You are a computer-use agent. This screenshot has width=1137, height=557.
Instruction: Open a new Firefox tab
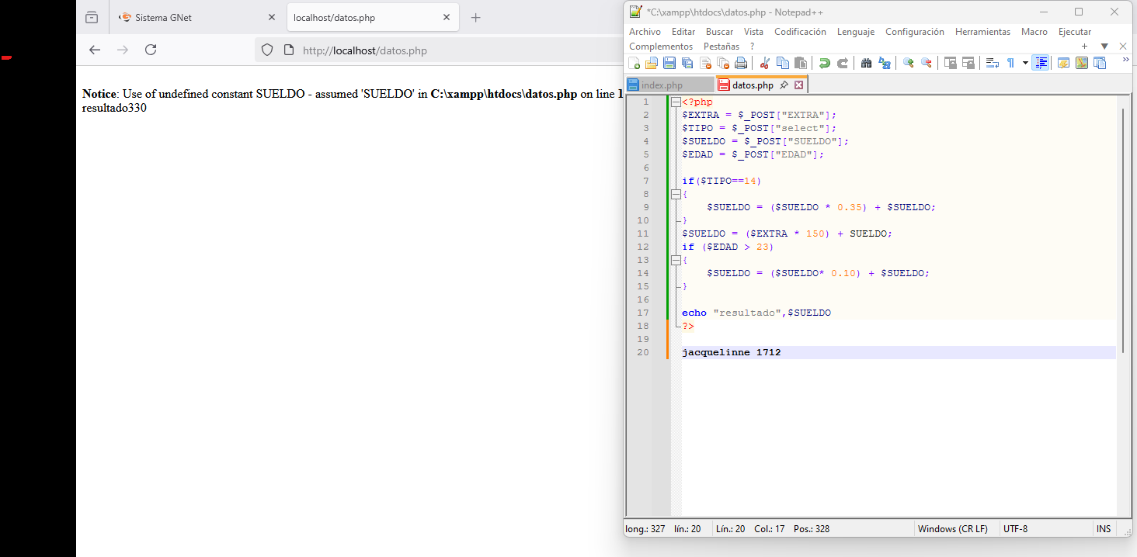point(476,17)
